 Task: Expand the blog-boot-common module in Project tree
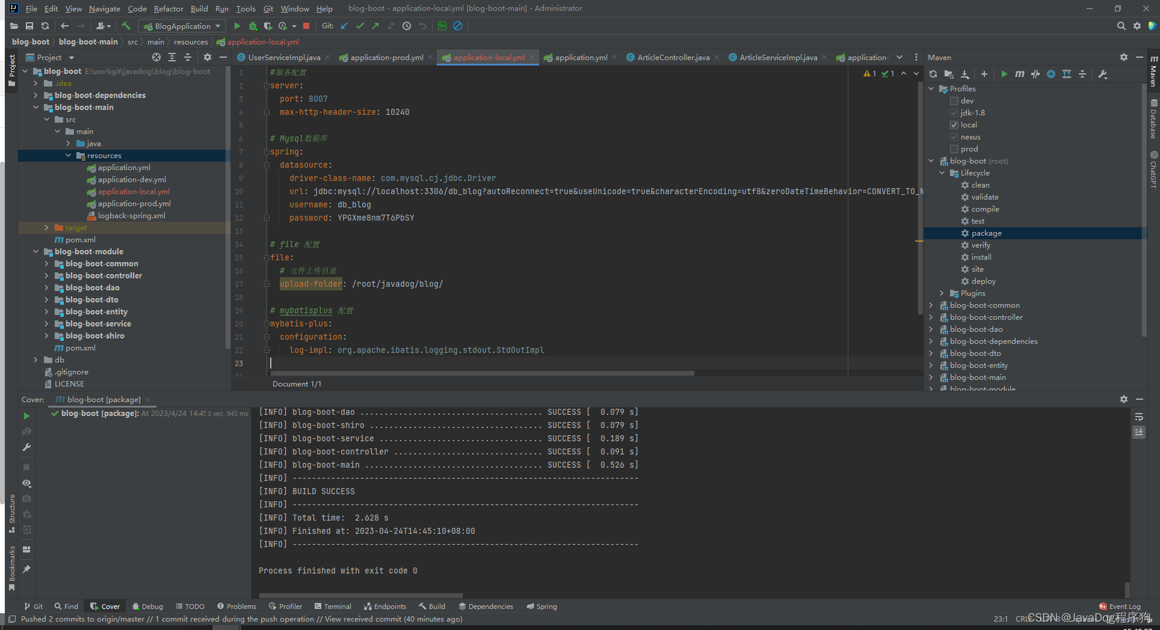click(x=46, y=264)
